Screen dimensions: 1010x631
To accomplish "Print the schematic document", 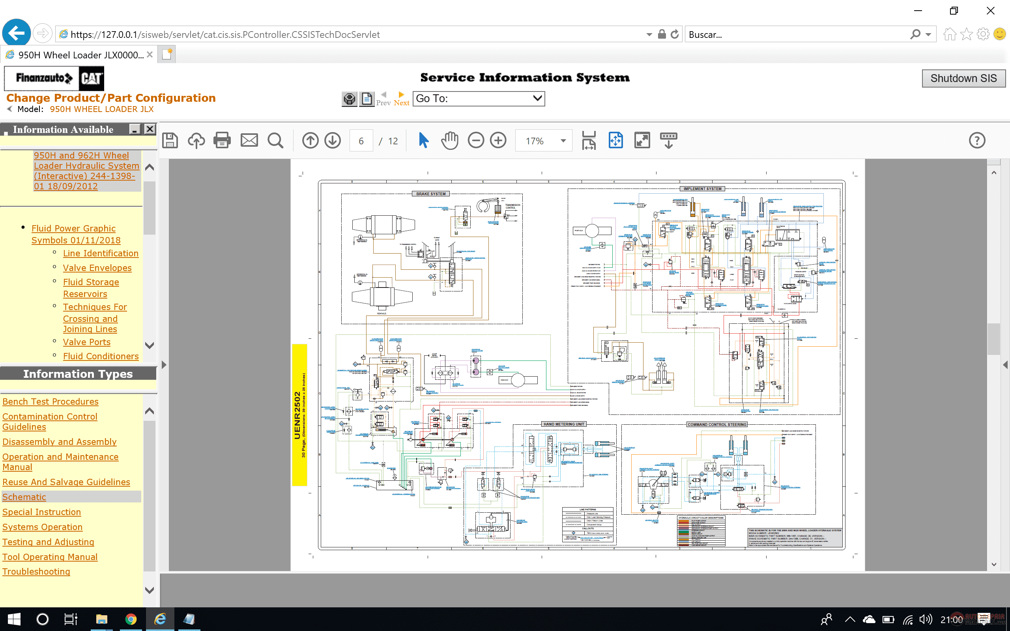I will pos(222,140).
